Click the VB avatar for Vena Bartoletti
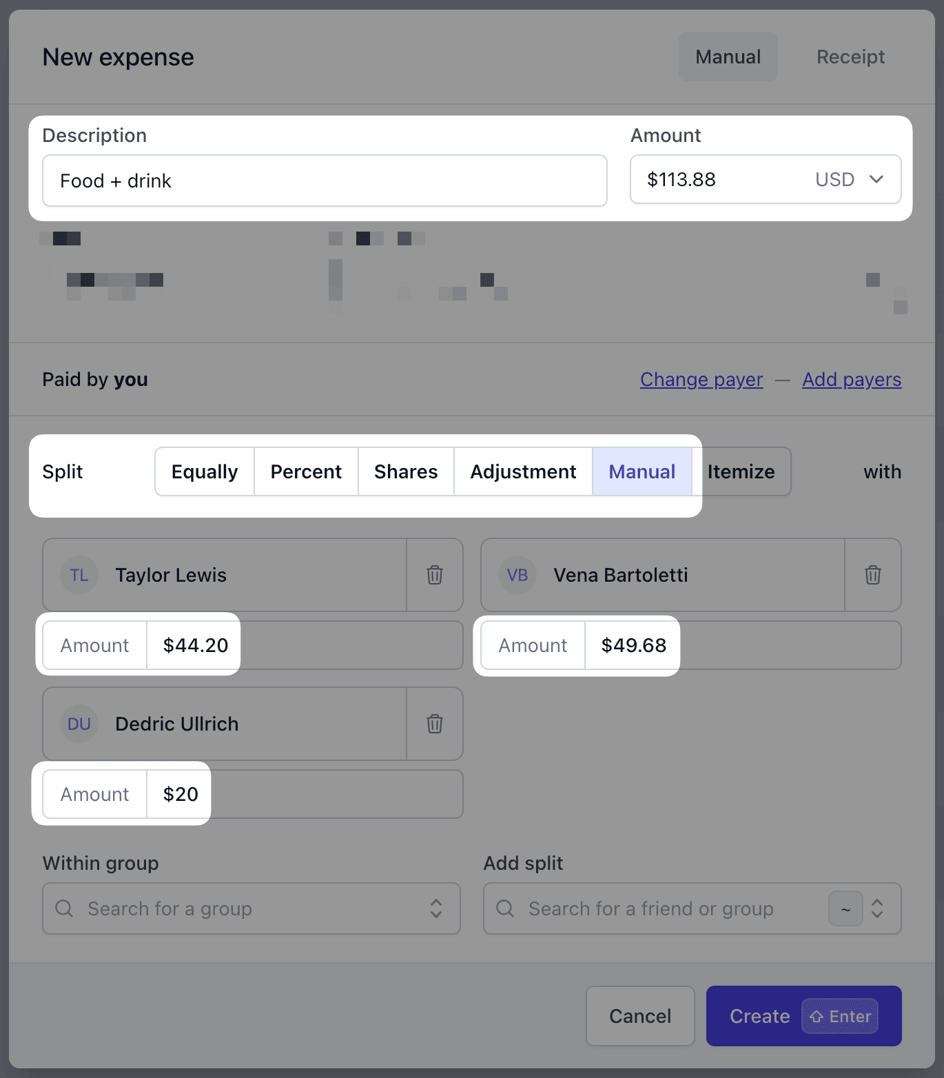Viewport: 944px width, 1078px height. (517, 575)
